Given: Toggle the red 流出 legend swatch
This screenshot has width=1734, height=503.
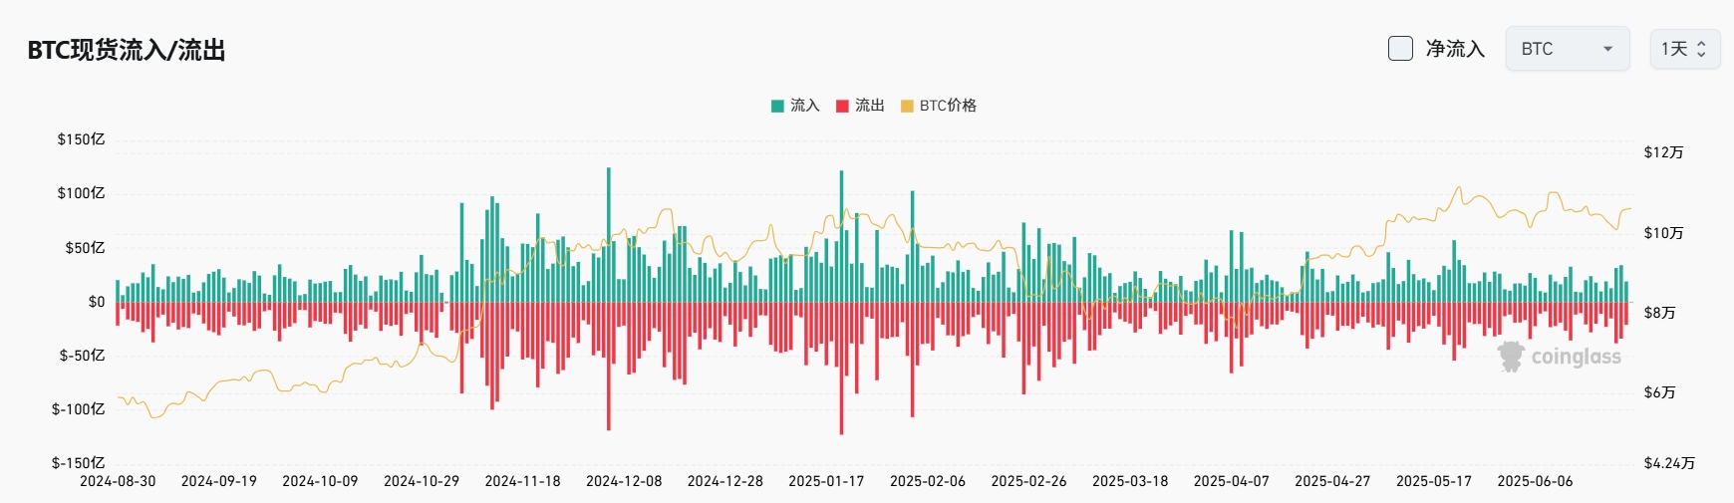Looking at the screenshot, I should 842,106.
